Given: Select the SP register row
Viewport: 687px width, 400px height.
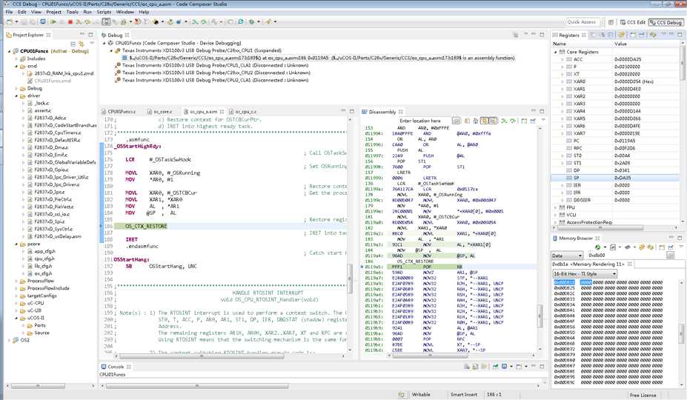Looking at the screenshot, I should pyautogui.click(x=615, y=178).
